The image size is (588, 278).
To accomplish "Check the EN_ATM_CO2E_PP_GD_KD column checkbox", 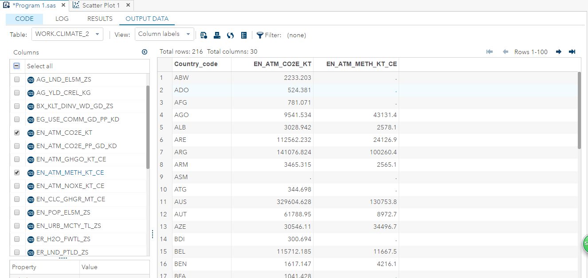I will (17, 146).
